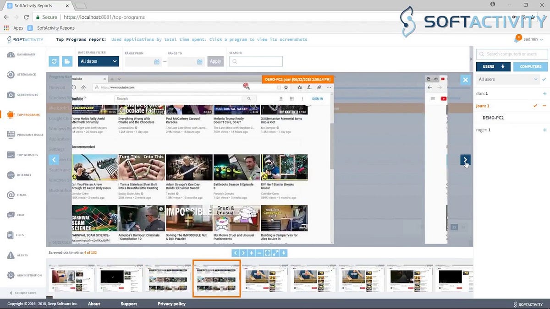Select the highlighted screenshot thumbnail
Image resolution: width=550 pixels, height=309 pixels.
pyautogui.click(x=216, y=277)
